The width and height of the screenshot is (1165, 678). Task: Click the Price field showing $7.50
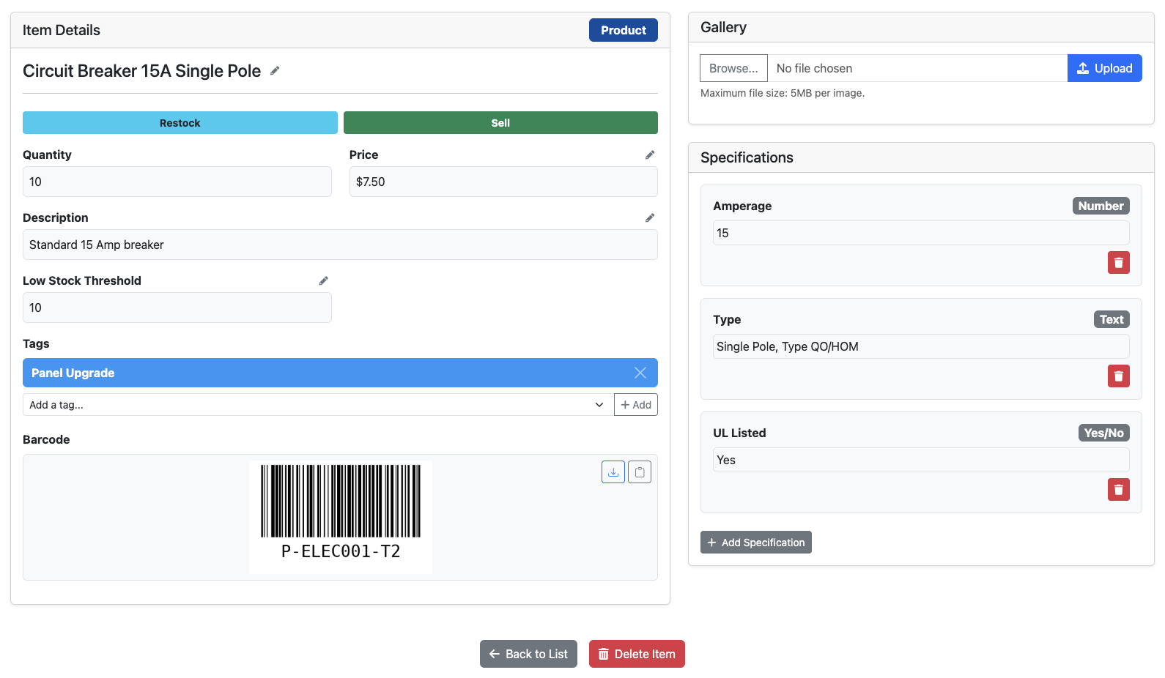pos(503,182)
